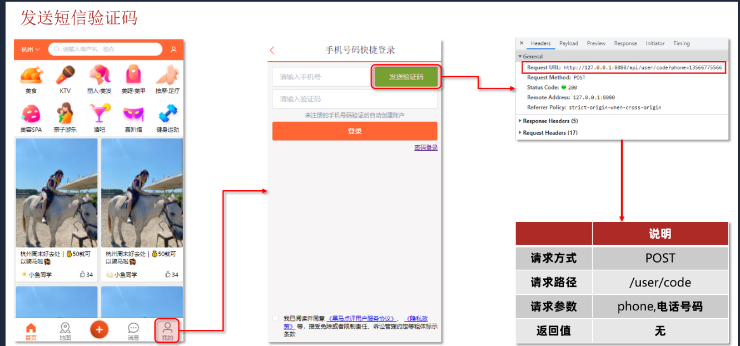Select the 亲子游乐 category icon
Image resolution: width=740 pixels, height=346 pixels.
(65, 113)
